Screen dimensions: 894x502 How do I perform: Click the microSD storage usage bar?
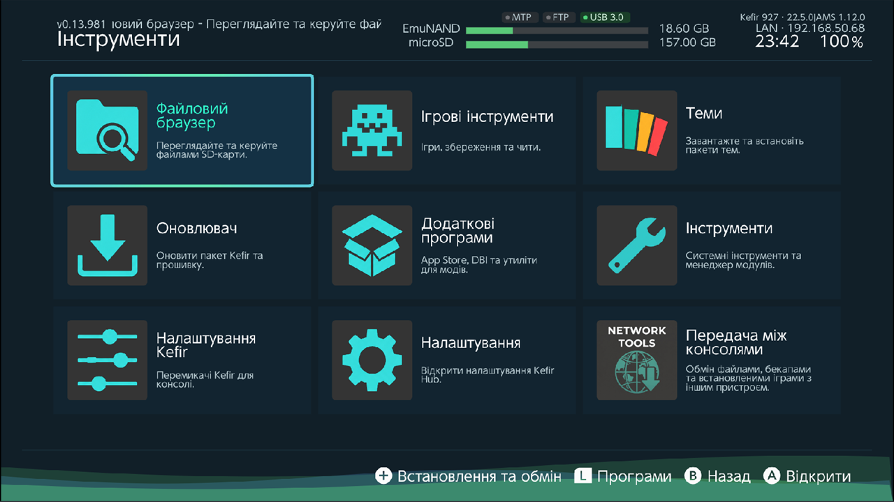[x=557, y=45]
